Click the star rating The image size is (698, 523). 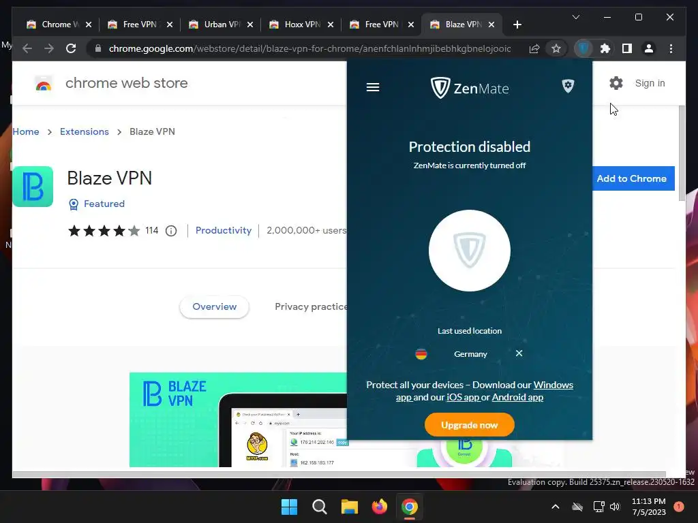[104, 231]
